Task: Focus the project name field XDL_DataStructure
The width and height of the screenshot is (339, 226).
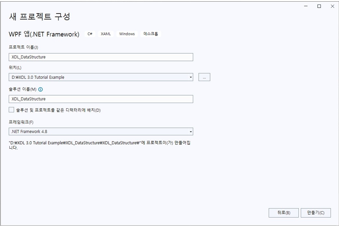Action: click(x=101, y=57)
